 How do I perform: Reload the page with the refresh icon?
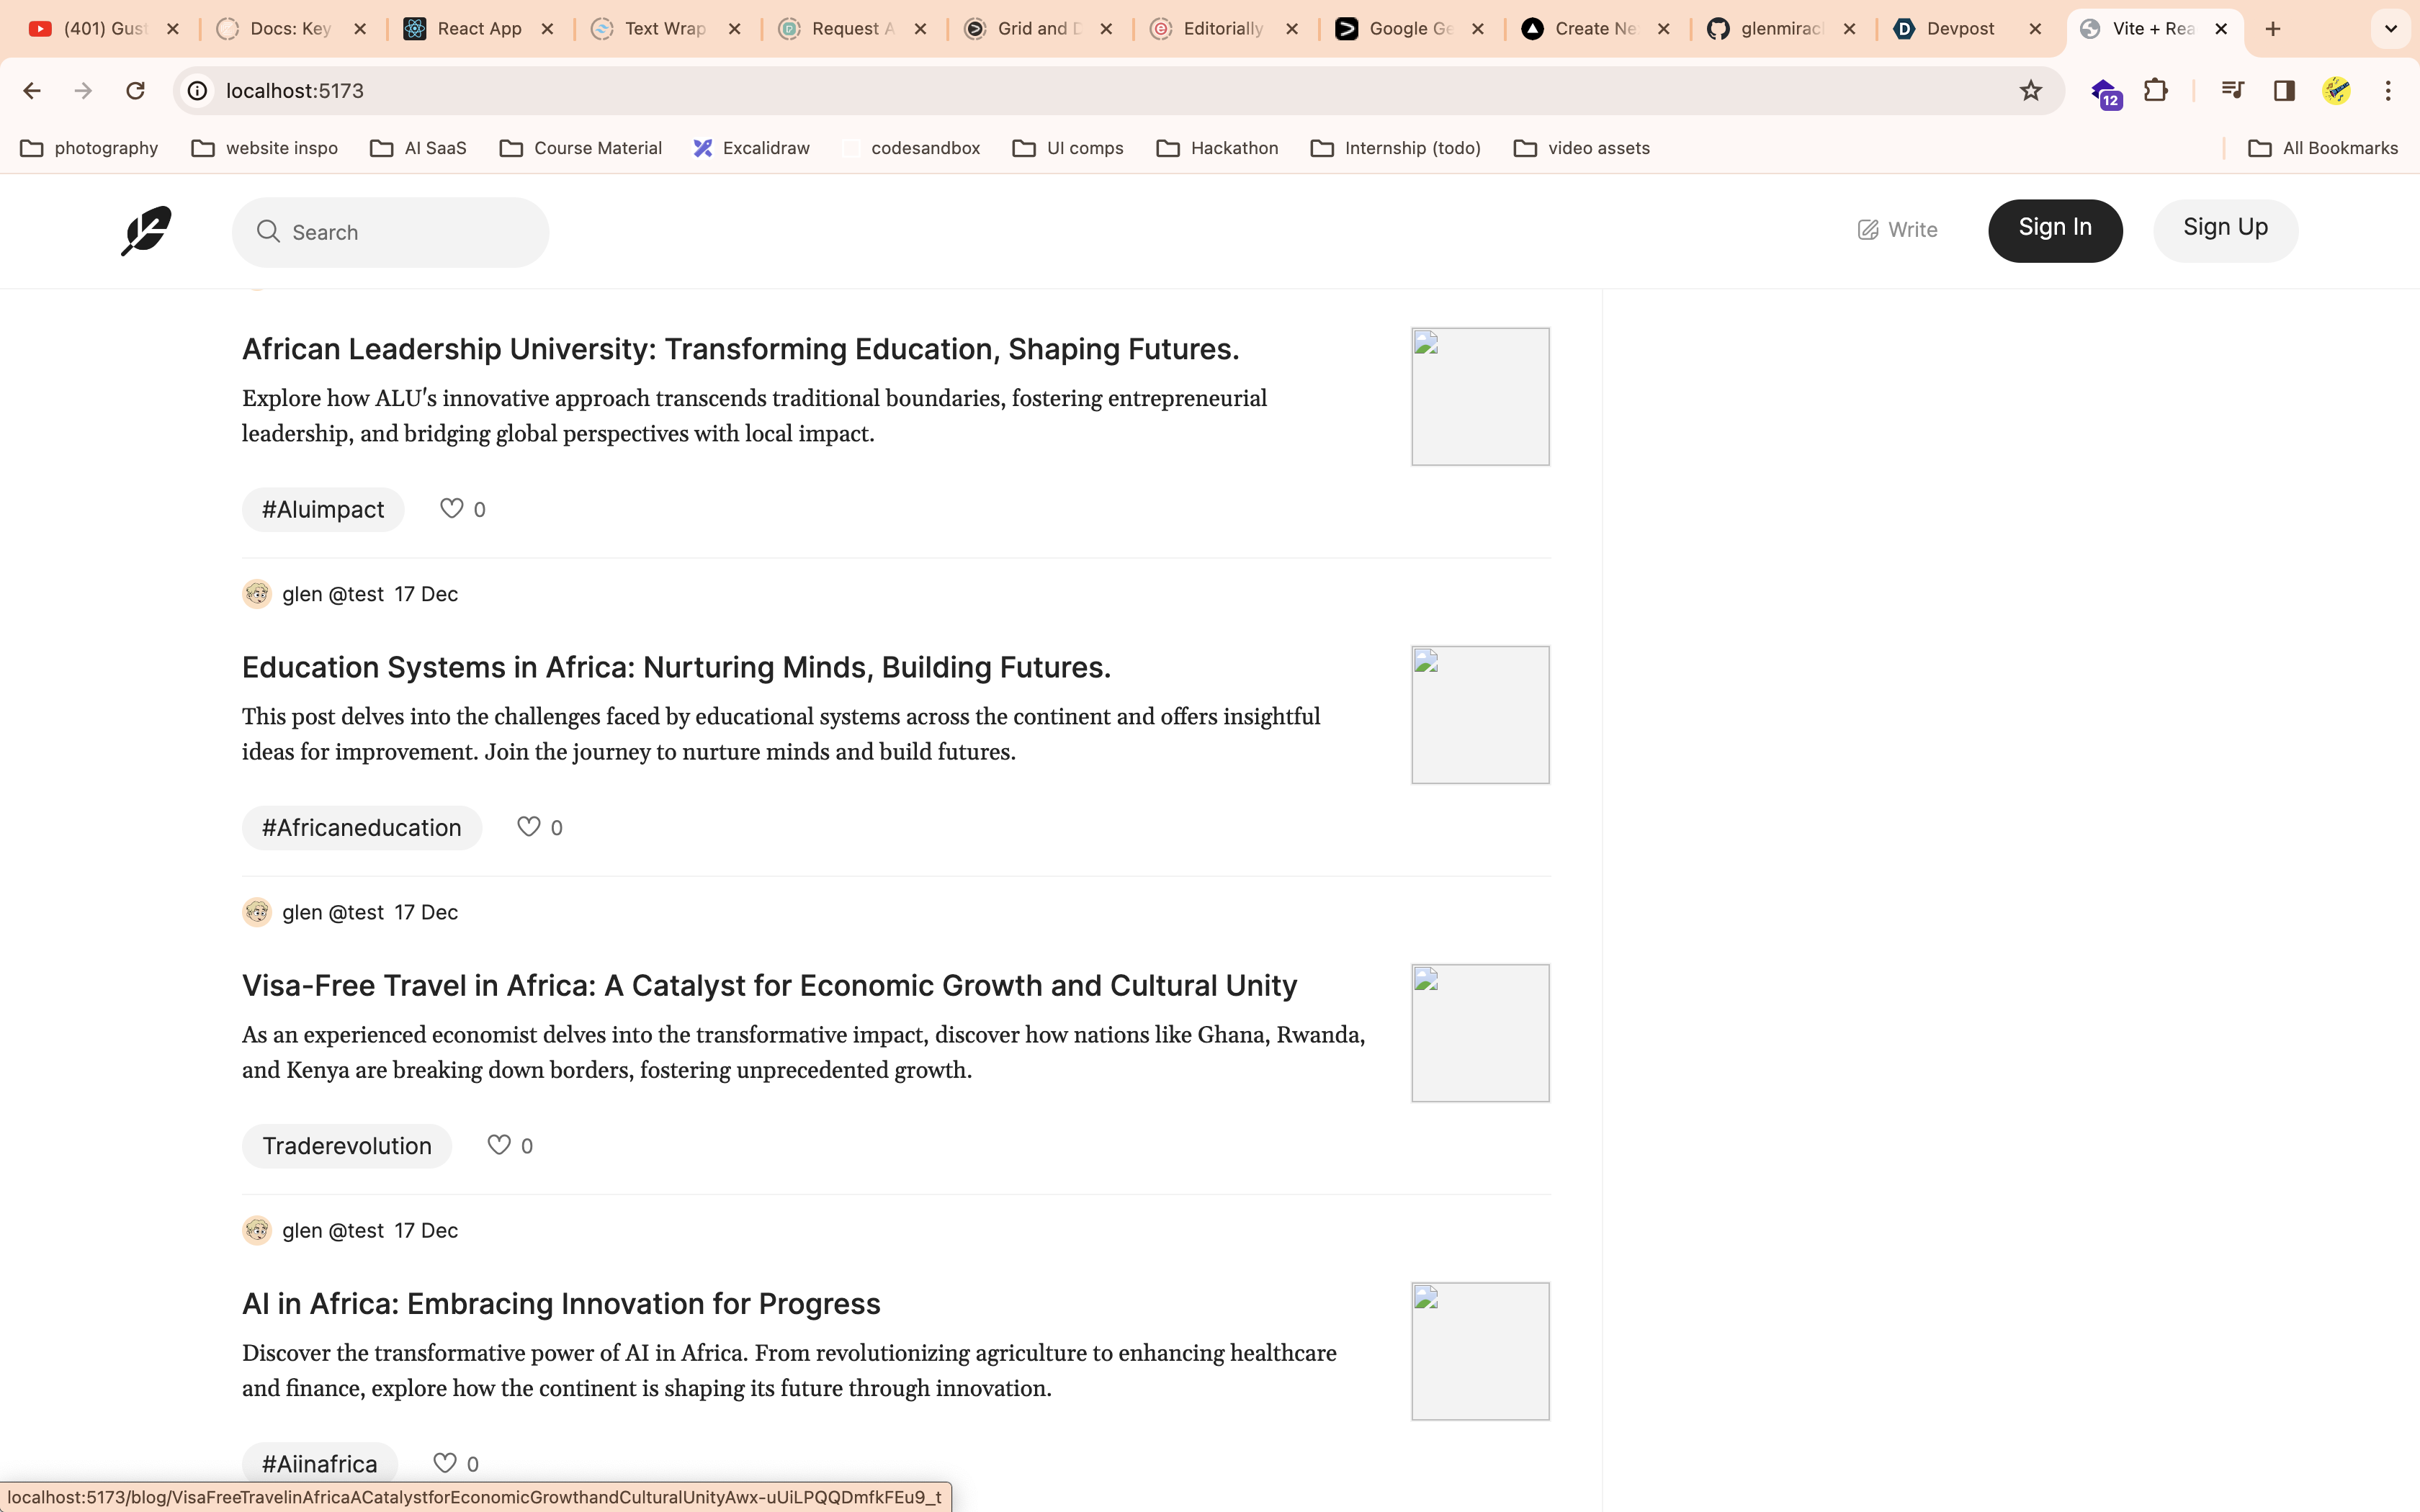click(135, 90)
